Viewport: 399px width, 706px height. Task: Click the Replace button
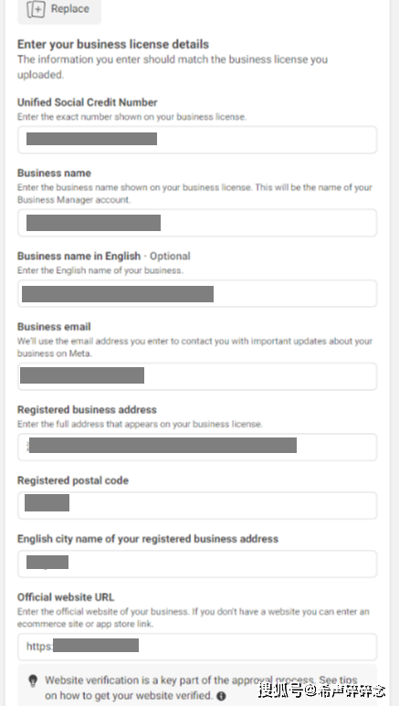(x=59, y=11)
